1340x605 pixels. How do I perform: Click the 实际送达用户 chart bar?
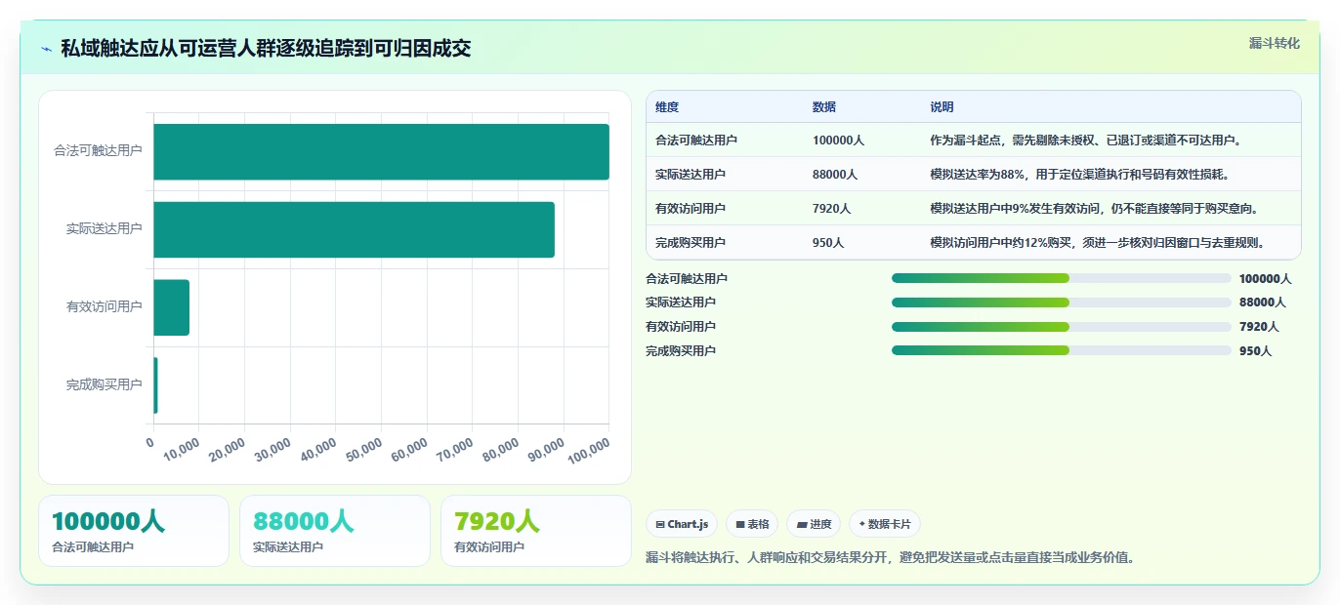[x=354, y=229]
